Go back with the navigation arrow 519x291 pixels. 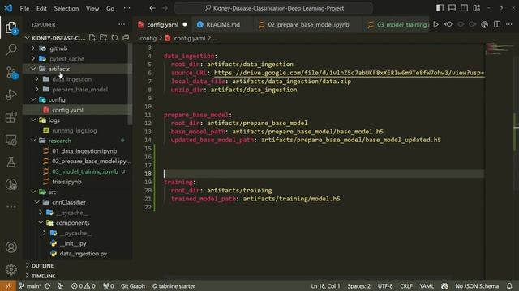[152, 8]
